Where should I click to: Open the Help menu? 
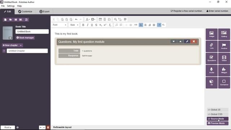click(19, 6)
